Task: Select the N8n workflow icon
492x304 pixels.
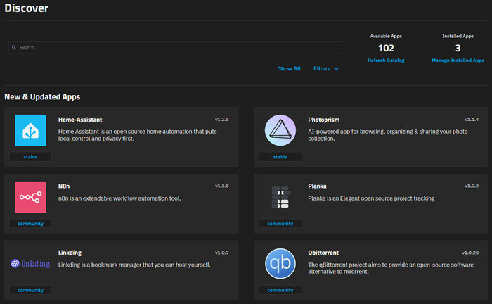Action: pyautogui.click(x=30, y=197)
